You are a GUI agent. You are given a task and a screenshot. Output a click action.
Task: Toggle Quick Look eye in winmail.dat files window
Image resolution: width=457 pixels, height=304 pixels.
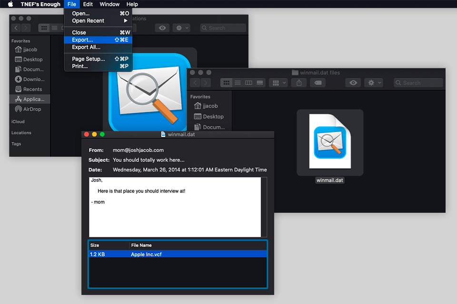point(353,83)
